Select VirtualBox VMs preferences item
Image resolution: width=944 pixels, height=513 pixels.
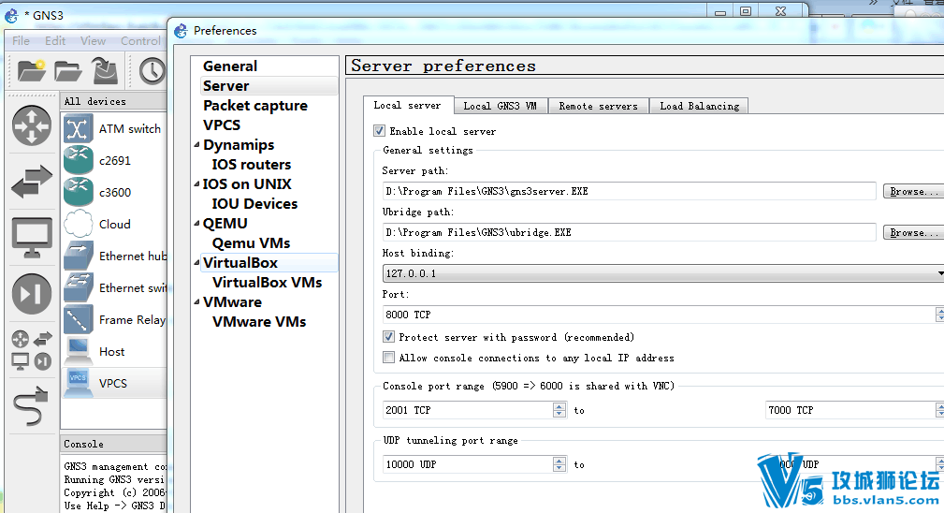268,283
